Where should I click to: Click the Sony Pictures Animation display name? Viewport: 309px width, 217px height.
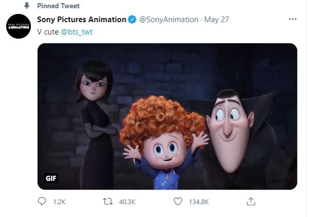pos(81,20)
